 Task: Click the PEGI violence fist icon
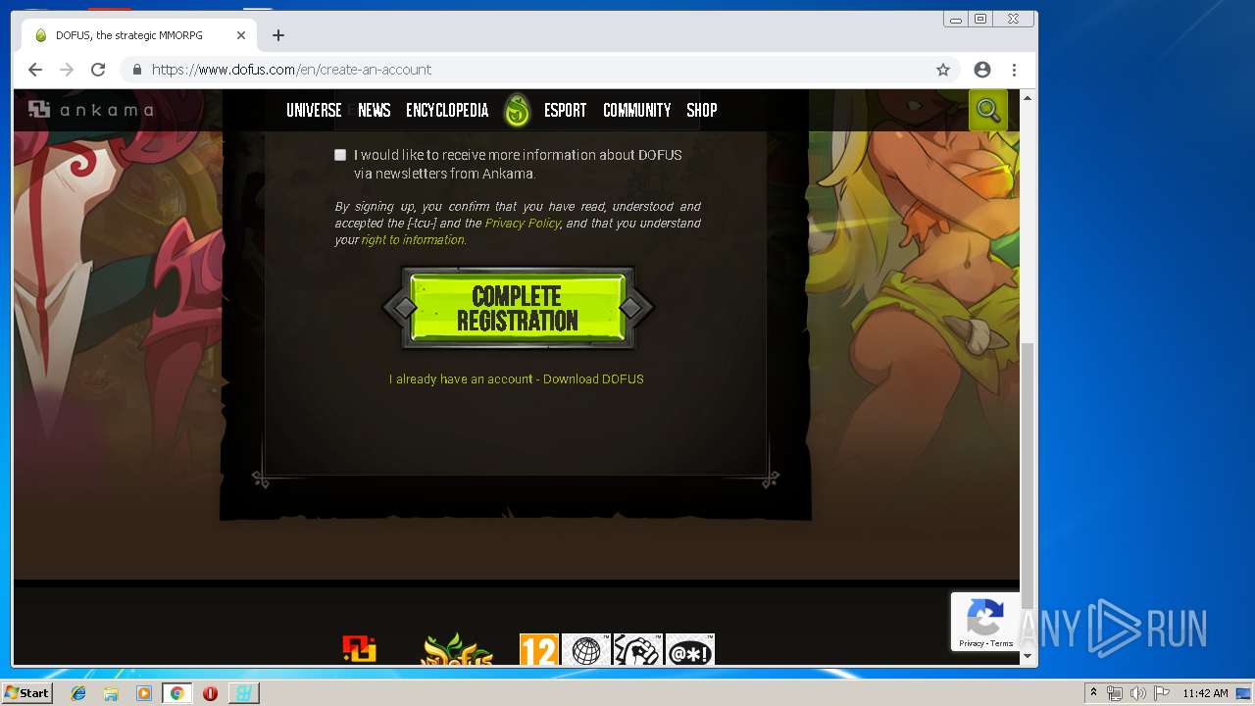coord(638,649)
